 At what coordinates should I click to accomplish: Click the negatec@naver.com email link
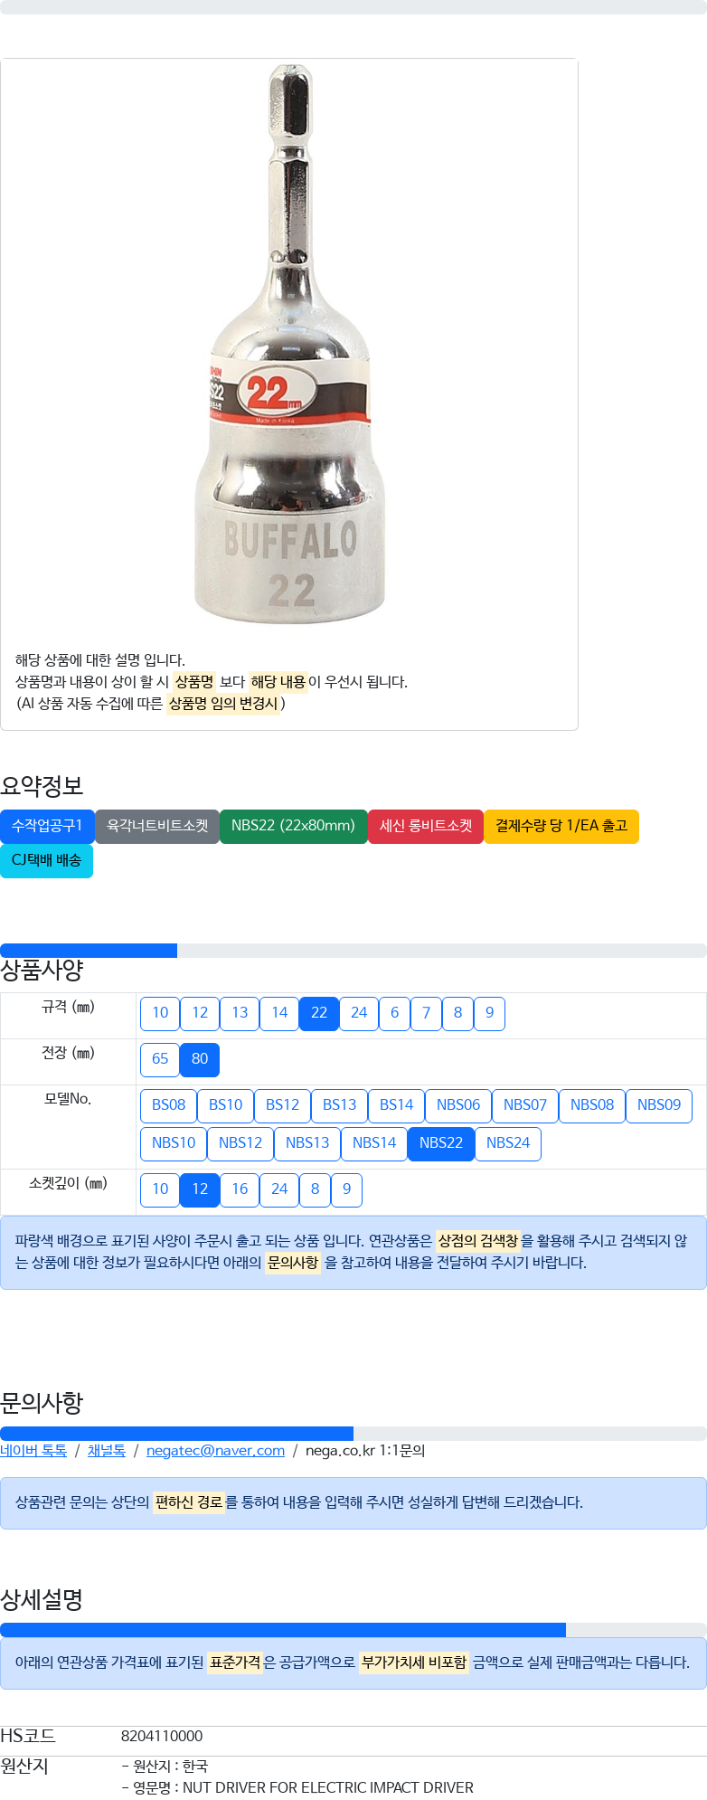(x=215, y=1451)
